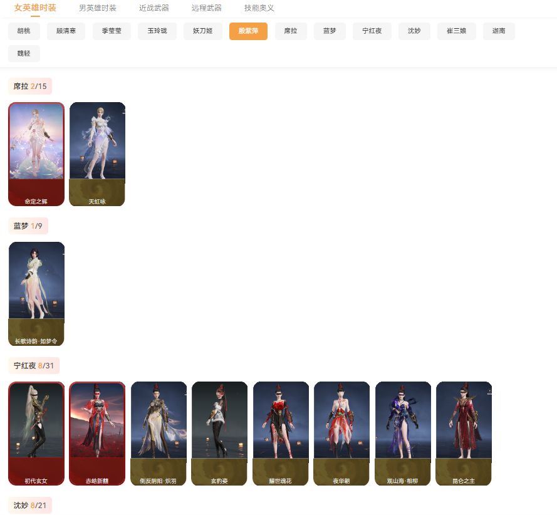Screen dimensions: 557x515
Task: Open the 命定之辉 skin thumbnail
Action: point(36,153)
